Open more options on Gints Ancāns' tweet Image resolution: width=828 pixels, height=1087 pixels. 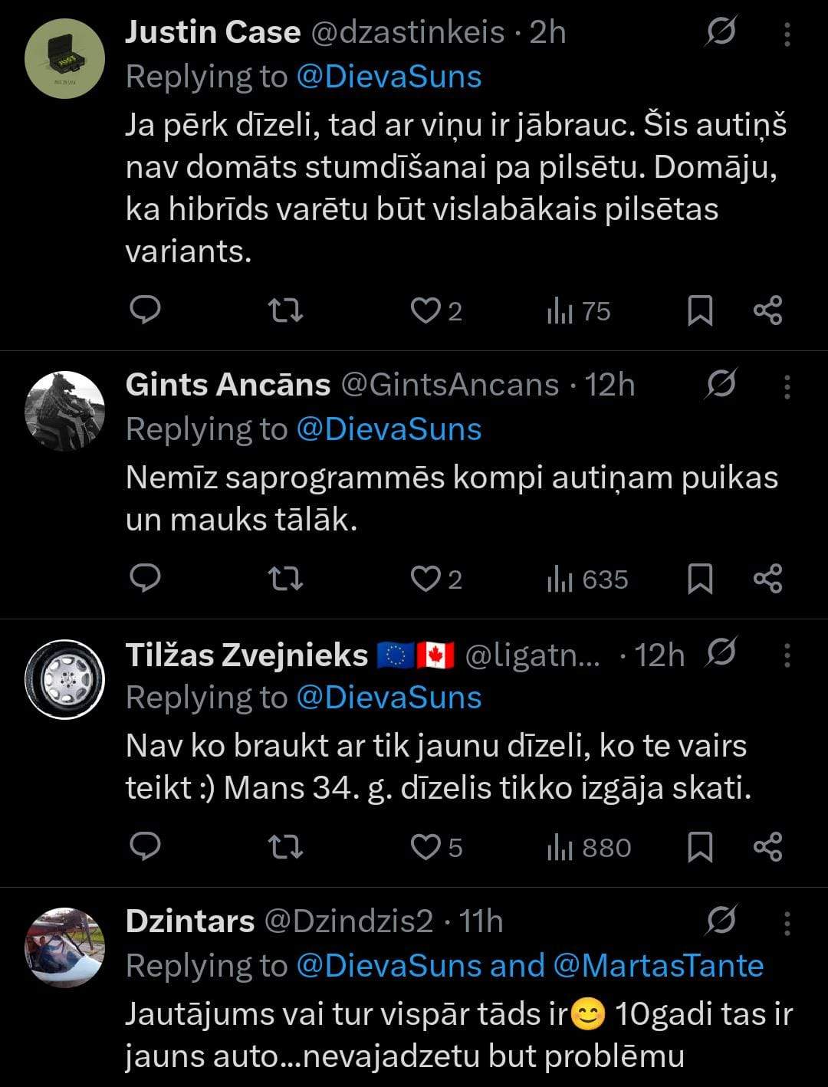pyautogui.click(x=787, y=386)
